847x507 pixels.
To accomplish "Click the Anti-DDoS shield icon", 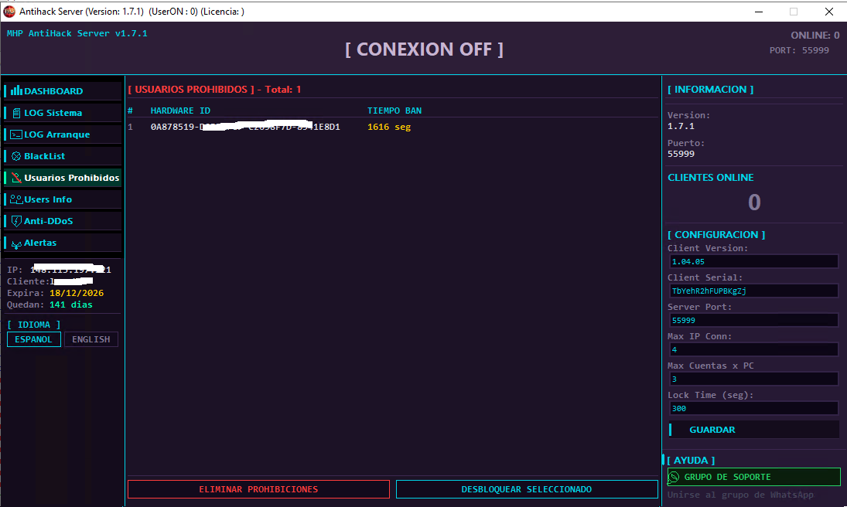I will (16, 221).
